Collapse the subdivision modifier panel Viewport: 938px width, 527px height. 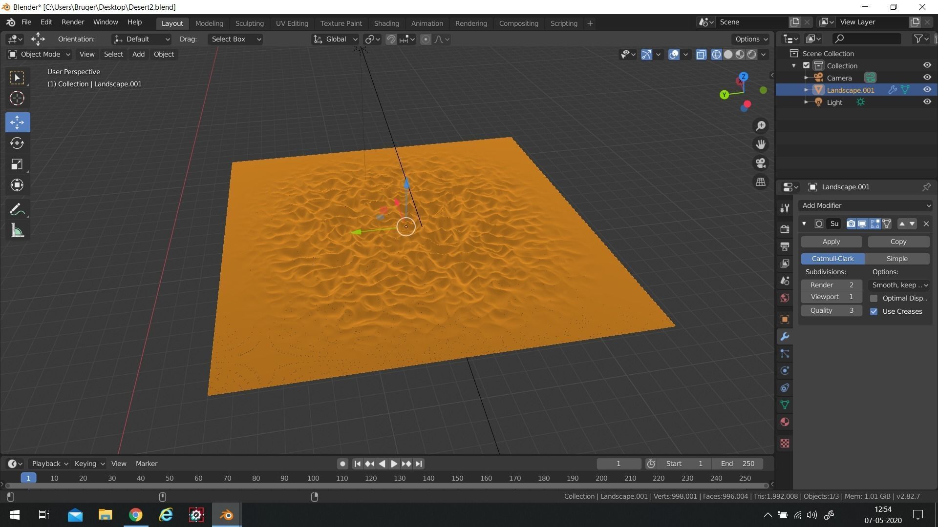click(x=804, y=224)
